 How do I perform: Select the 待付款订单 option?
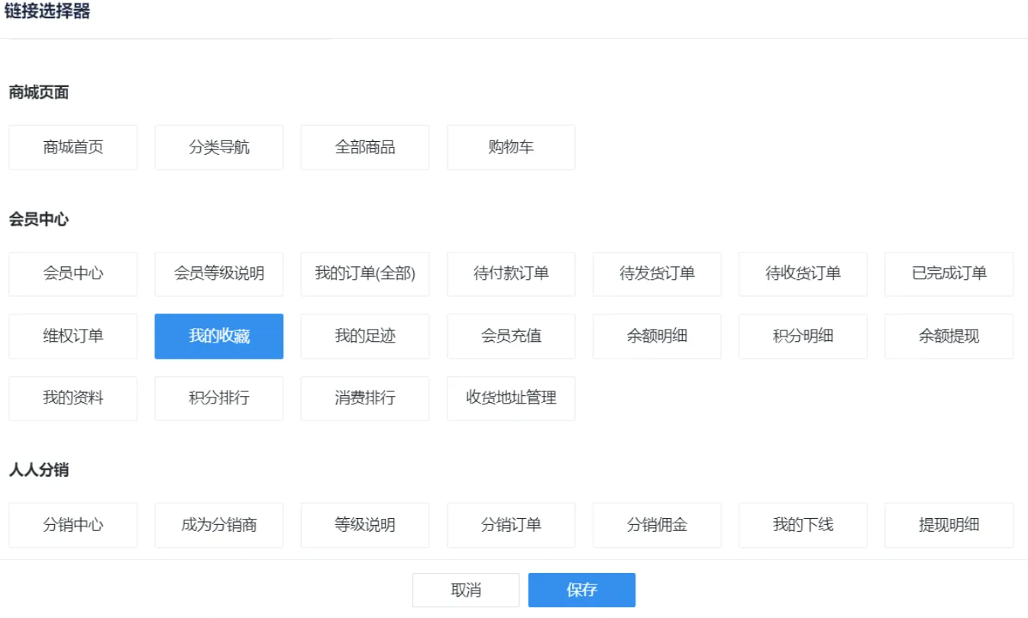[x=511, y=274]
